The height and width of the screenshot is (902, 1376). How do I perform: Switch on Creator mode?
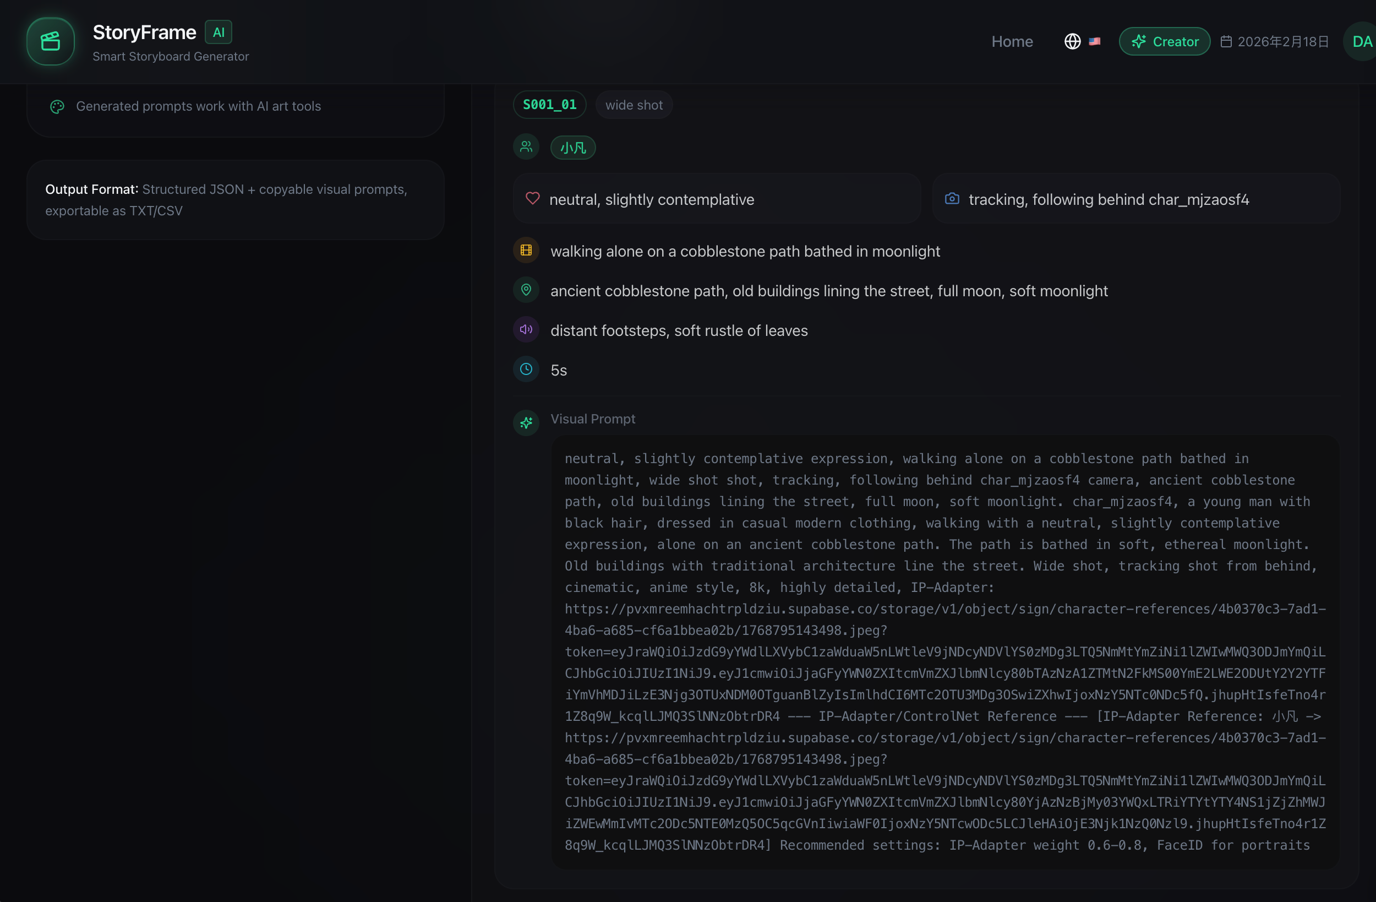click(x=1164, y=41)
